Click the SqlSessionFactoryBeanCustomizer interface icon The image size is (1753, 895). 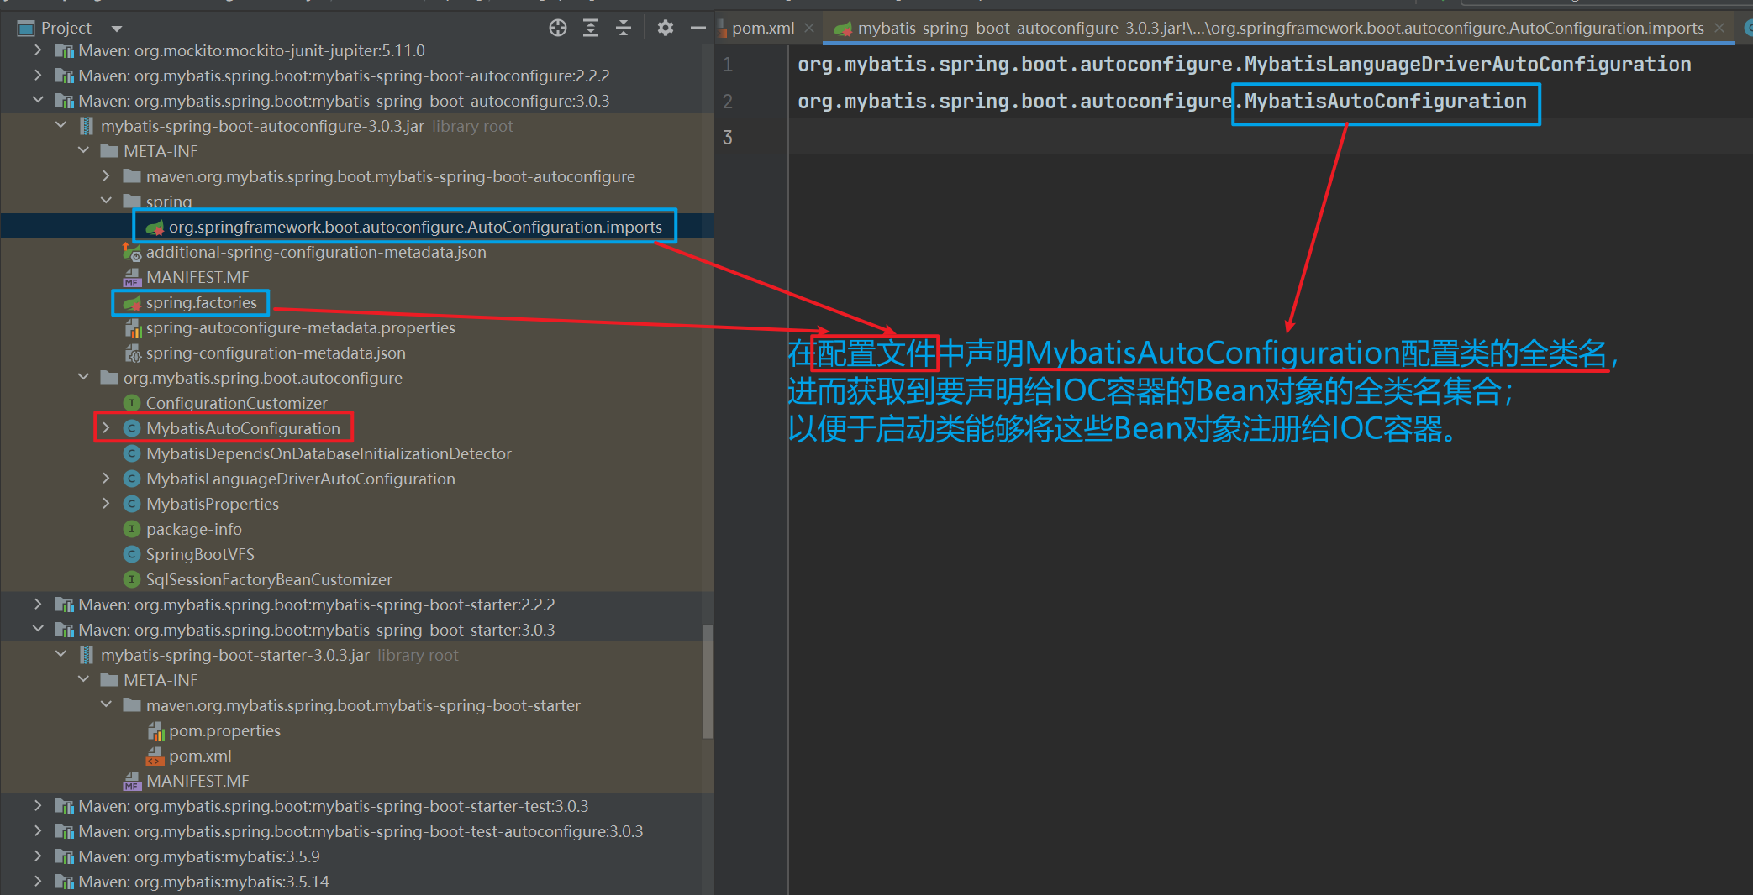(132, 579)
